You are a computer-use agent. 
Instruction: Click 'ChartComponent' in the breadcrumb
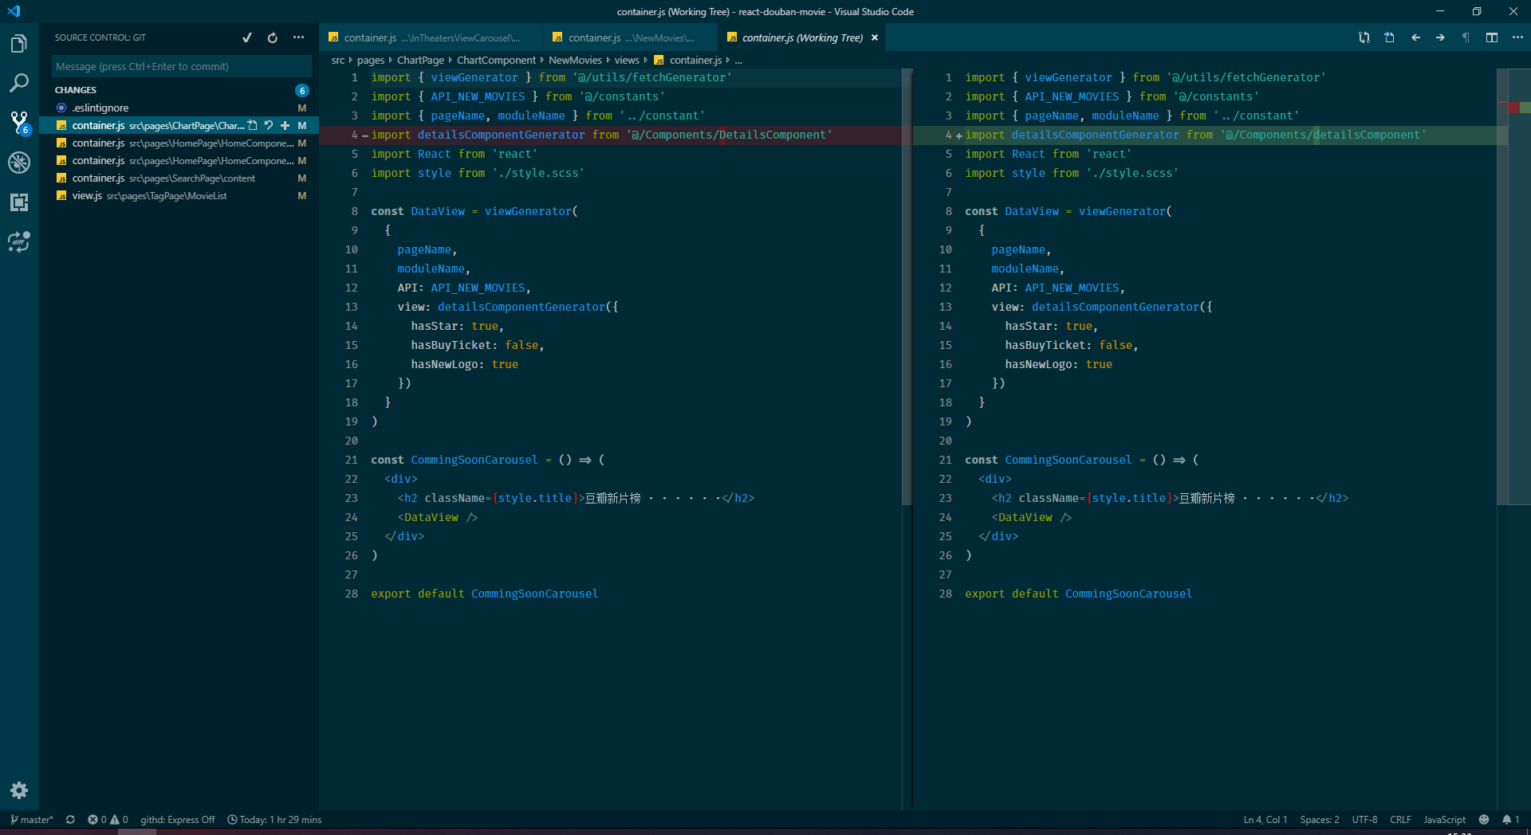496,60
